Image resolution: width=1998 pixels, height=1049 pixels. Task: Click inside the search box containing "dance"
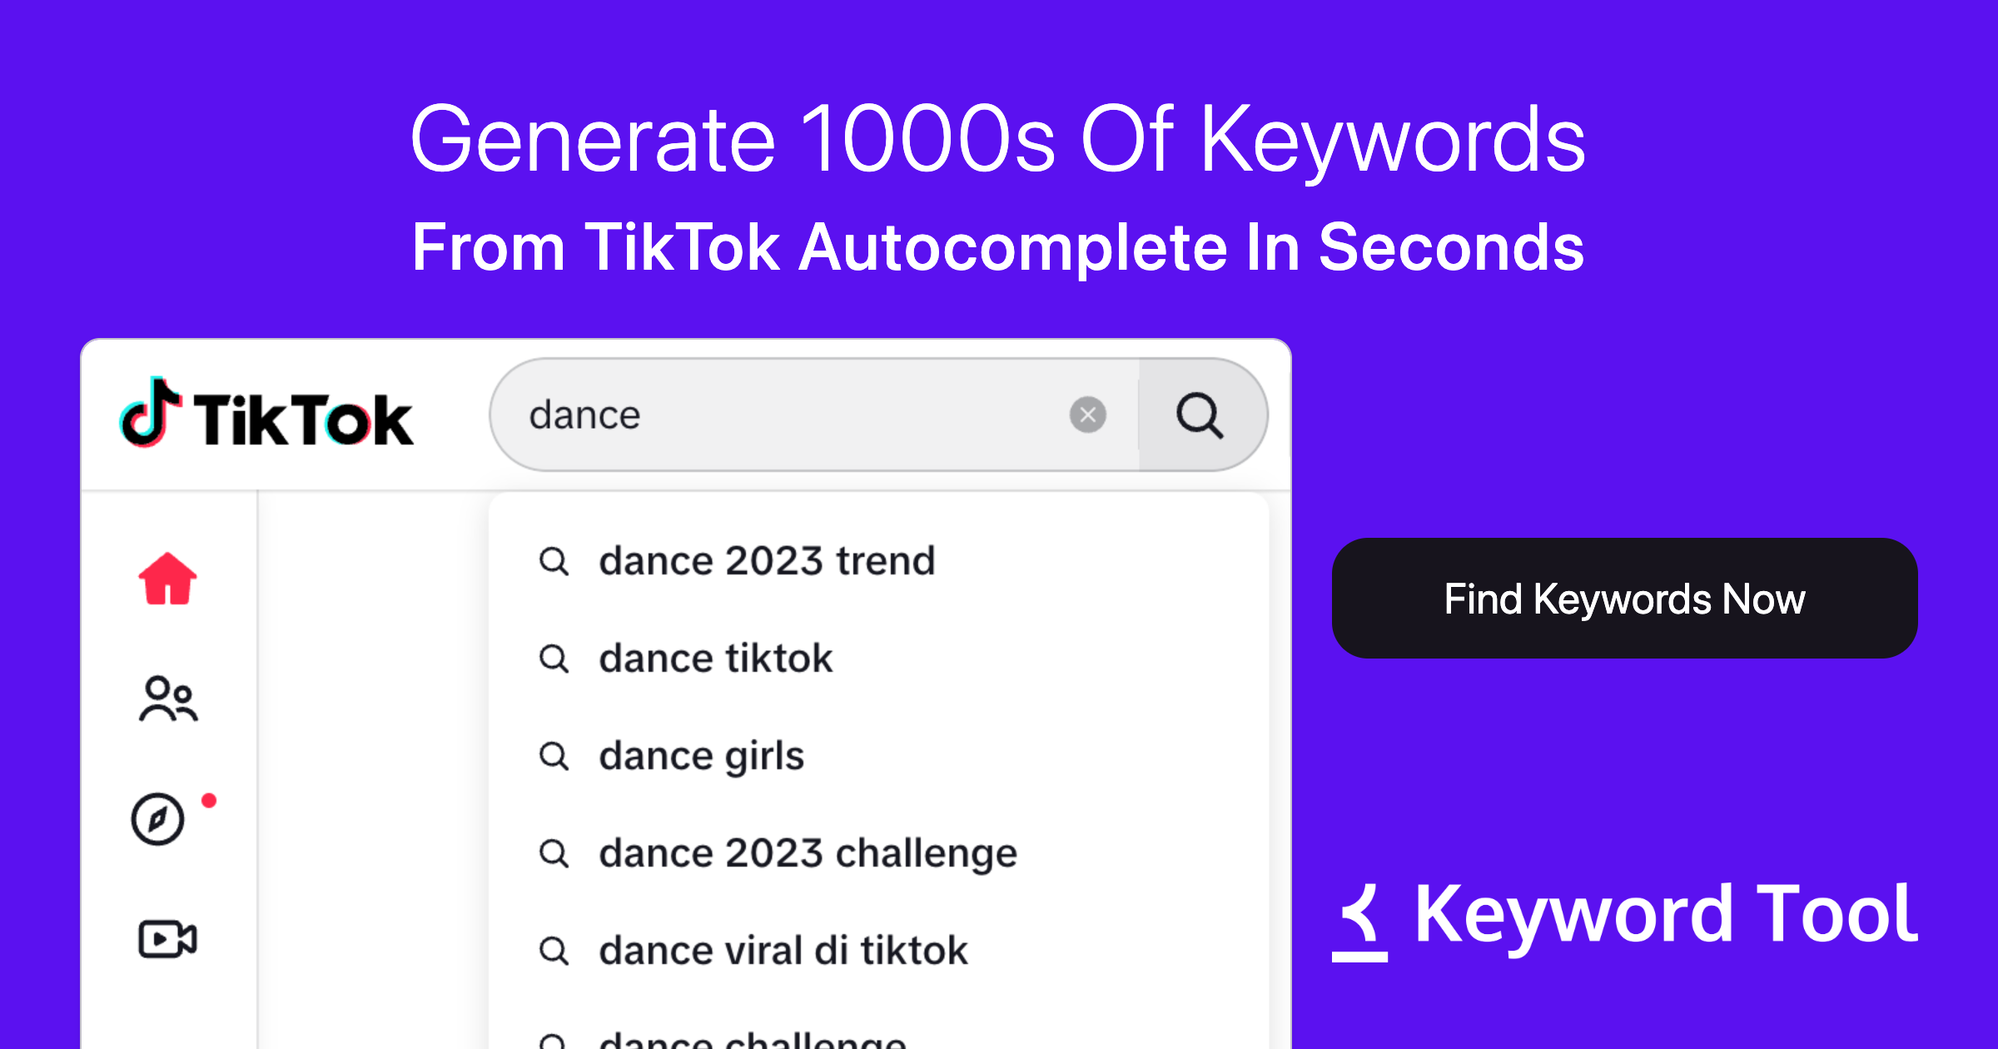(x=791, y=415)
